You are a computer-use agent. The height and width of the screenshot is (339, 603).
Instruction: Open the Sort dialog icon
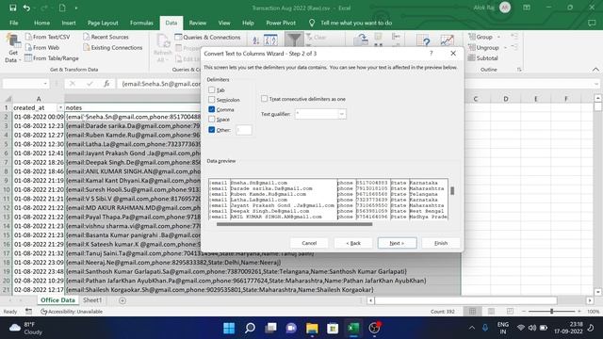pos(270,40)
